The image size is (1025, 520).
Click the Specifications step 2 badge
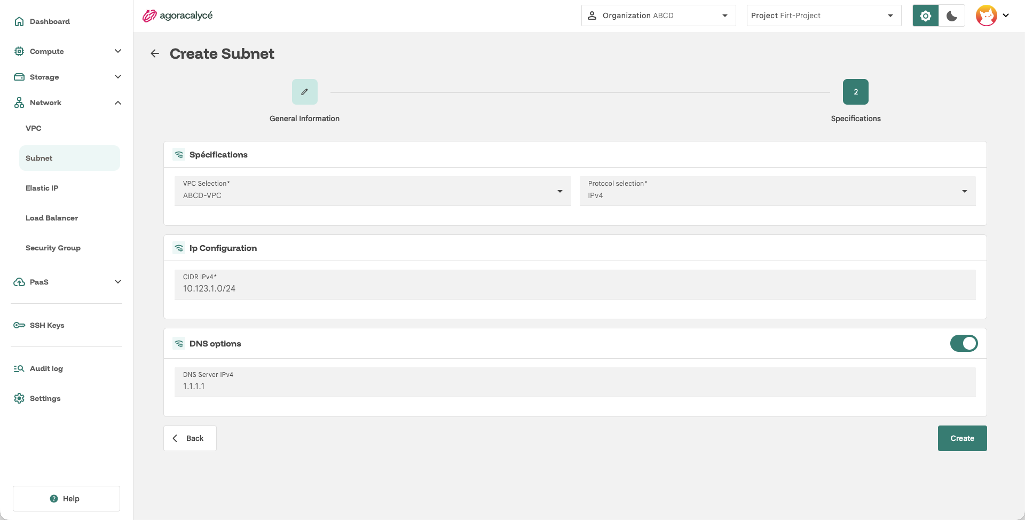pos(856,92)
